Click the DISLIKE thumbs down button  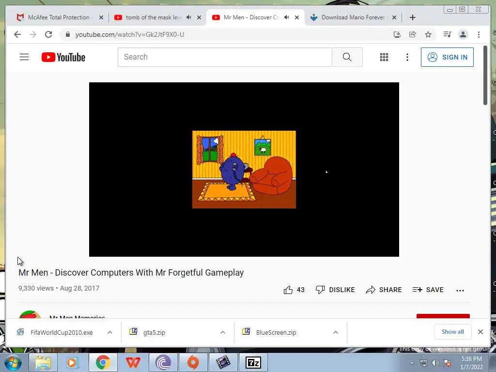coord(335,290)
